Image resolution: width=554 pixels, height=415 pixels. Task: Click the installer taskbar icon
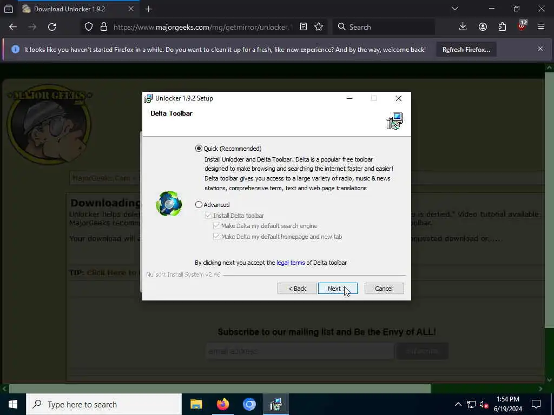point(275,404)
